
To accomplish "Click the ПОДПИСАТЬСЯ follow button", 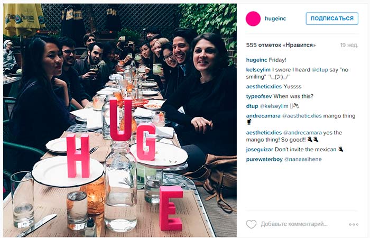I will 332,19.
